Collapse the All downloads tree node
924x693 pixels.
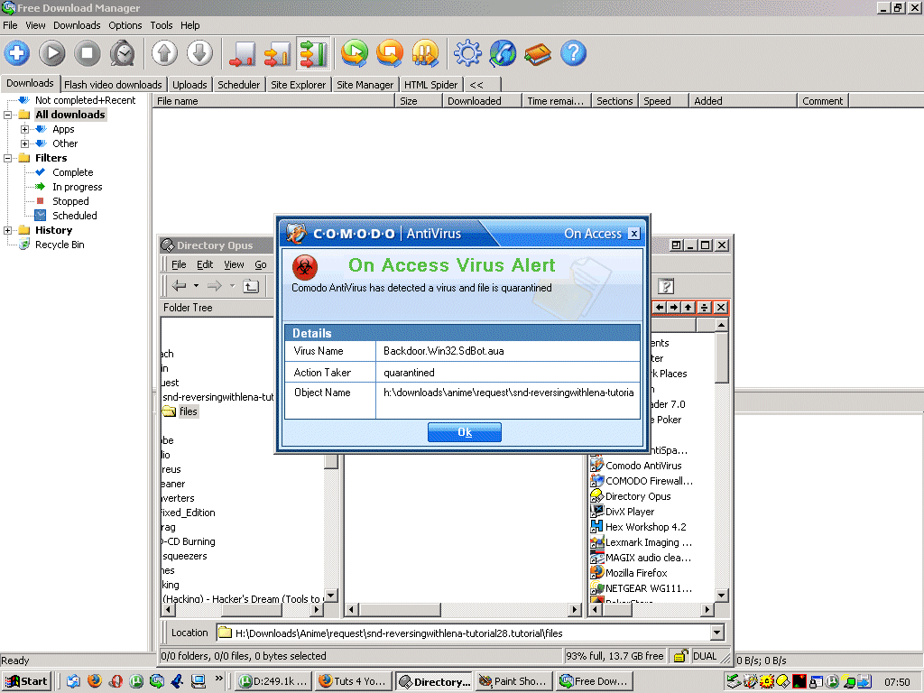7,115
